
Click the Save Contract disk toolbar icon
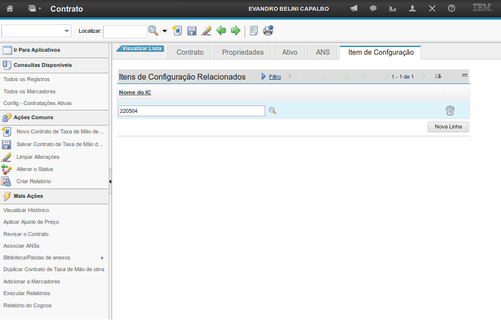[x=192, y=31]
